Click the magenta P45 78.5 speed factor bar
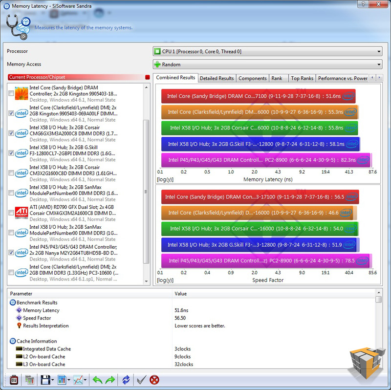The width and height of the screenshot is (391, 390). (266, 260)
